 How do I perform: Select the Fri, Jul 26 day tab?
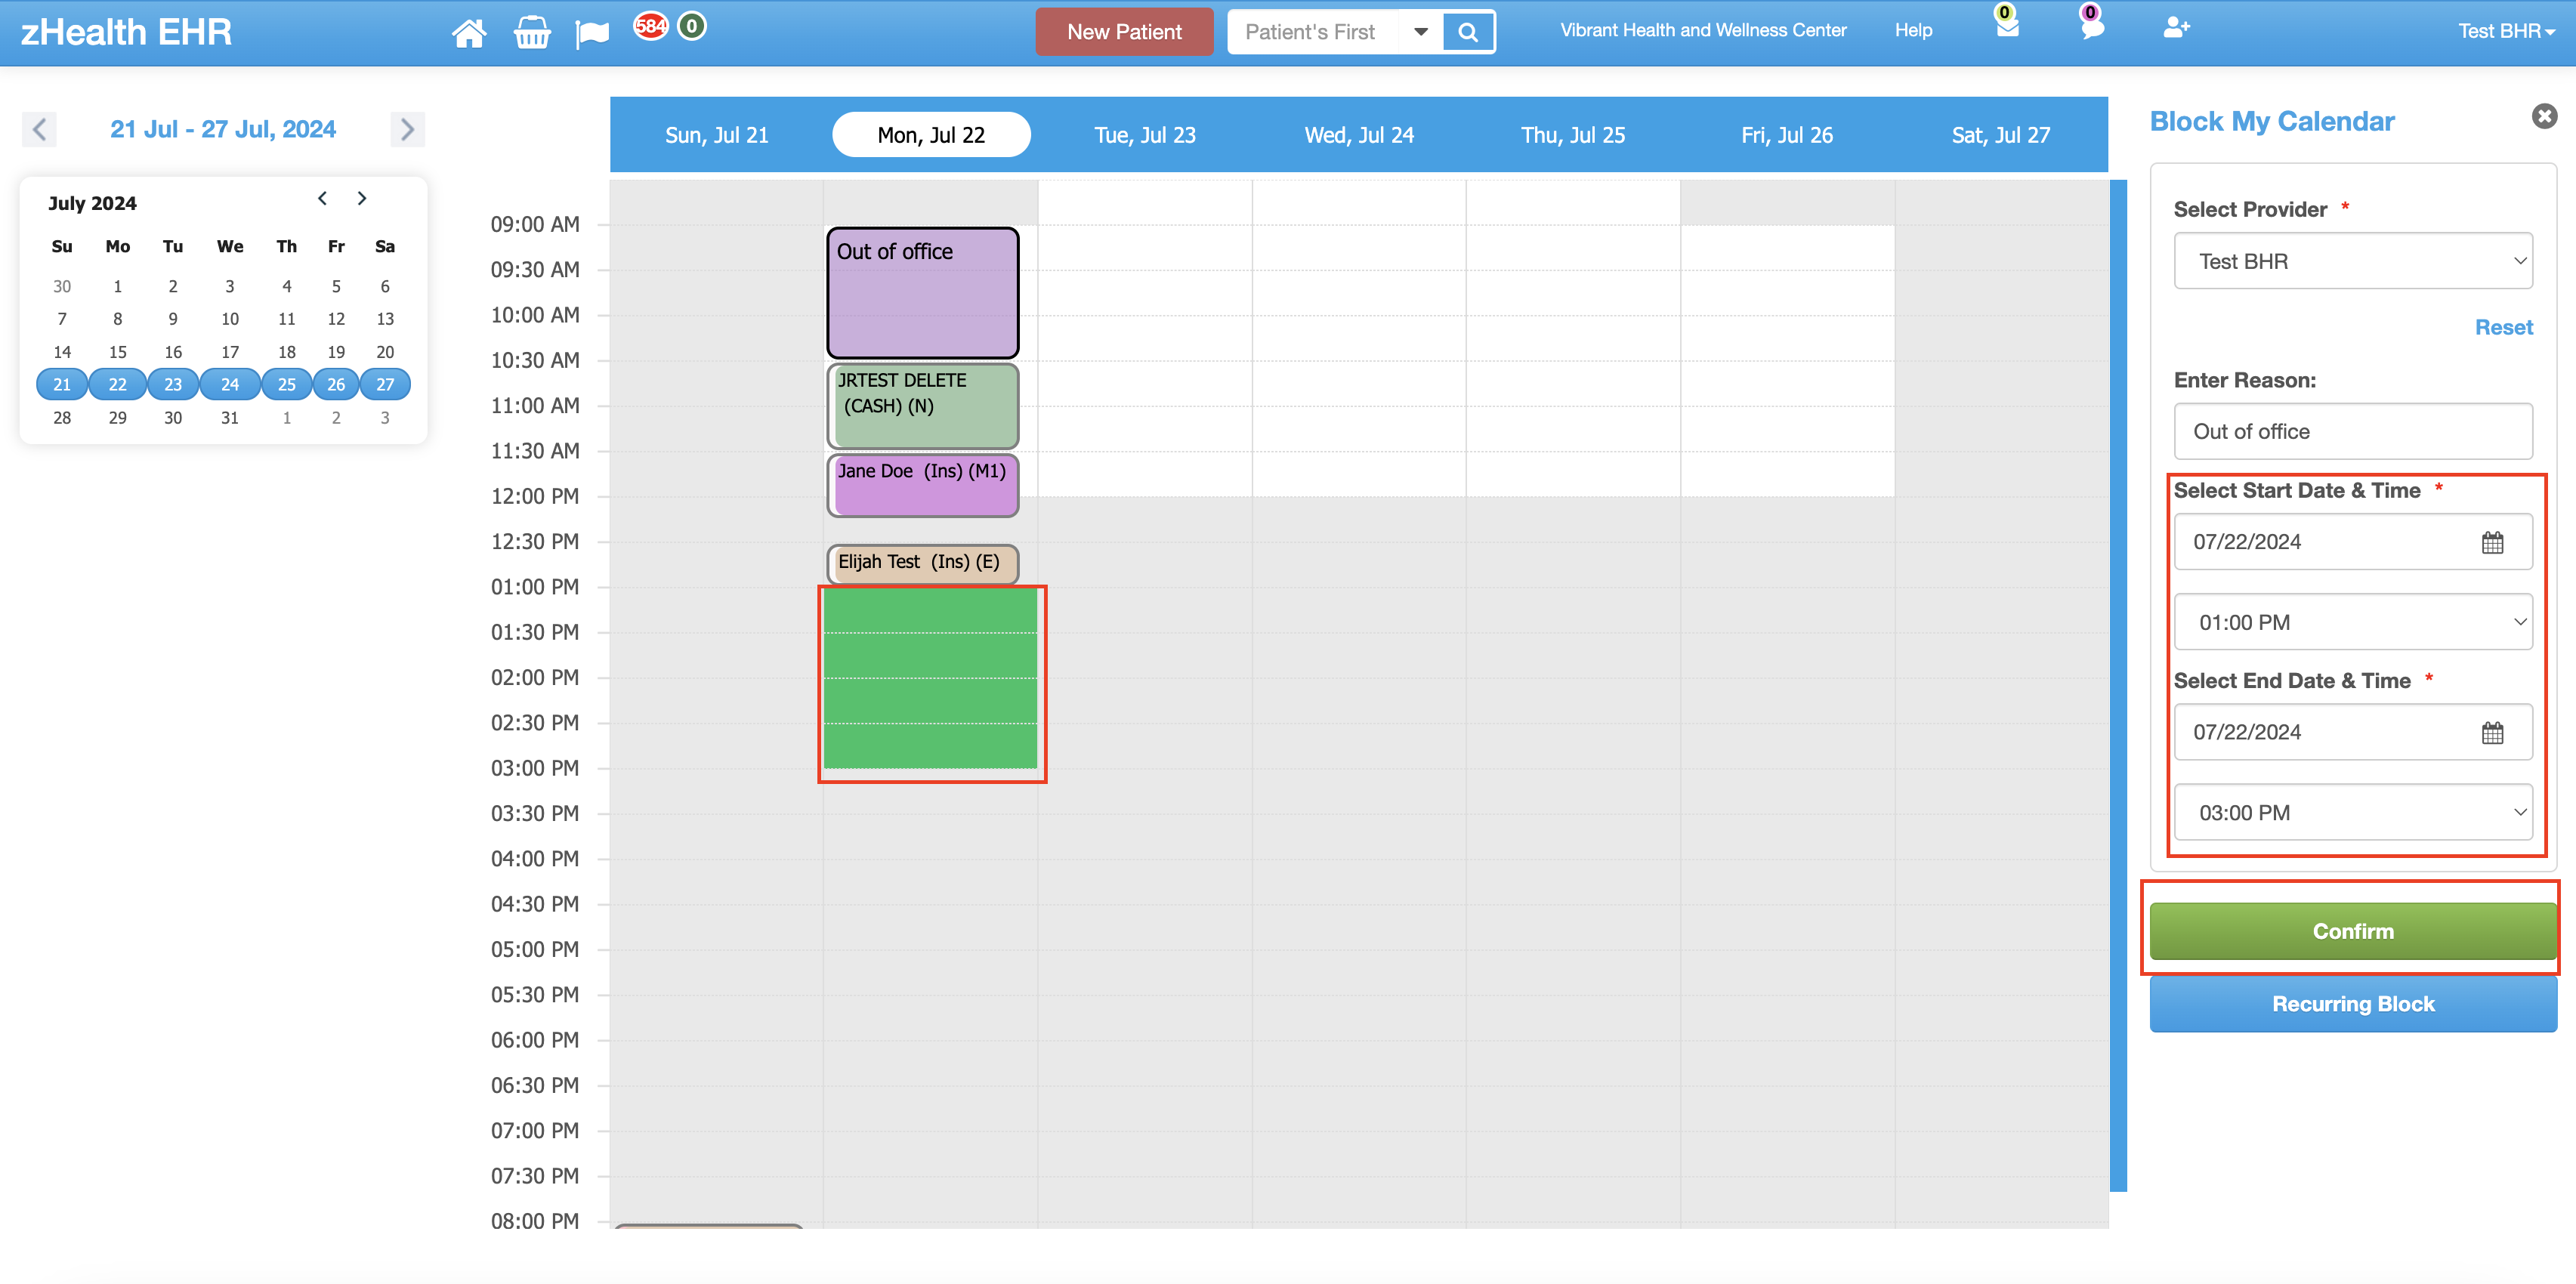coord(1787,135)
